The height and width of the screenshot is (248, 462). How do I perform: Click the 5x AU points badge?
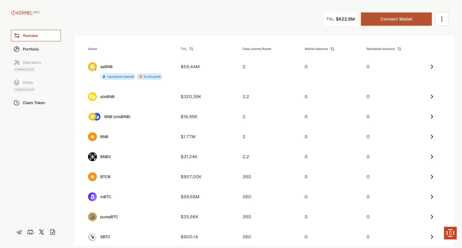click(150, 77)
